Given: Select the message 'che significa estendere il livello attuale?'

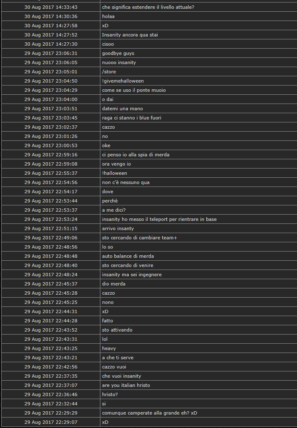Looking at the screenshot, I should [x=148, y=7].
